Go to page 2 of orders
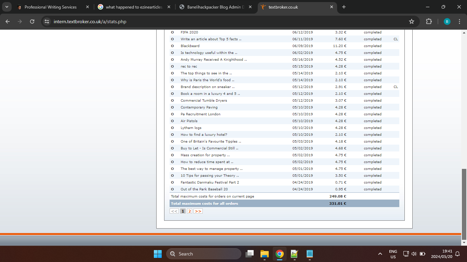467x262 pixels. point(189,211)
